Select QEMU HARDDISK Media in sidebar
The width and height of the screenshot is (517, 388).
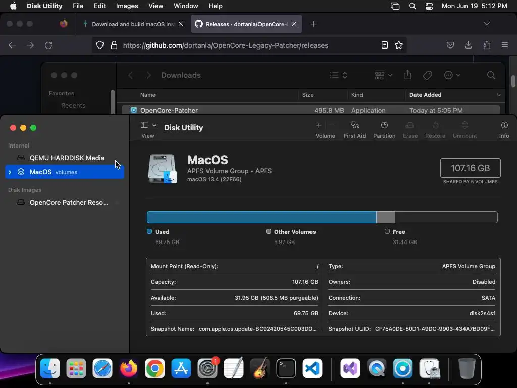(x=65, y=158)
